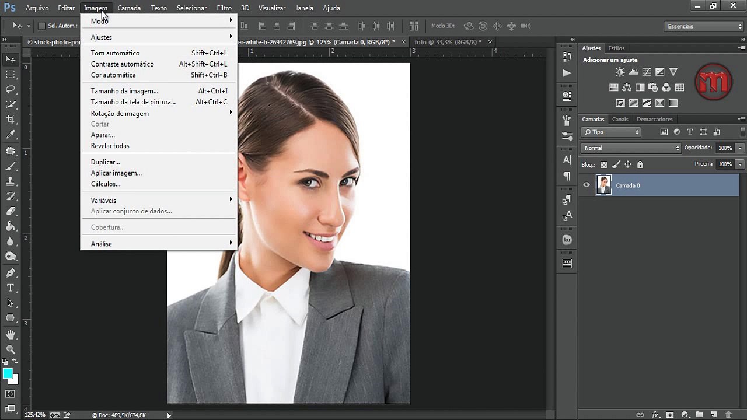The image size is (747, 420).
Task: Toggle filter for pixel layers
Action: pyautogui.click(x=664, y=132)
